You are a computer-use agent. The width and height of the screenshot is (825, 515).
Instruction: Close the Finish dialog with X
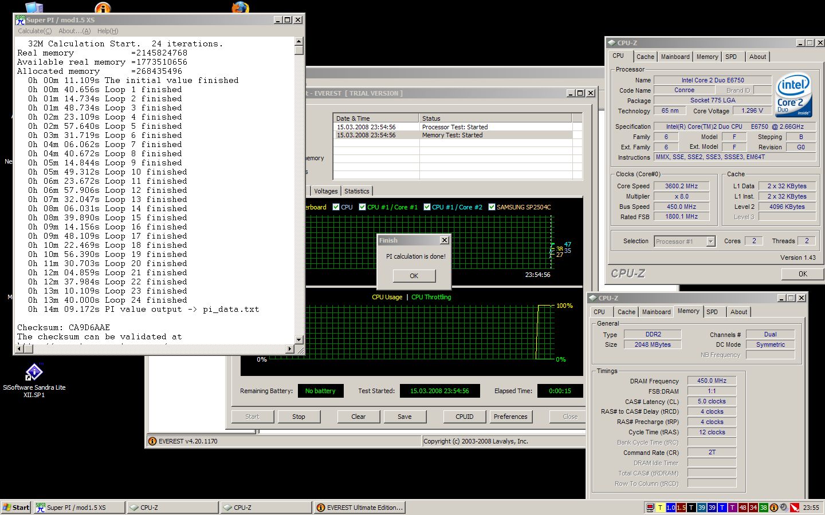(x=444, y=240)
